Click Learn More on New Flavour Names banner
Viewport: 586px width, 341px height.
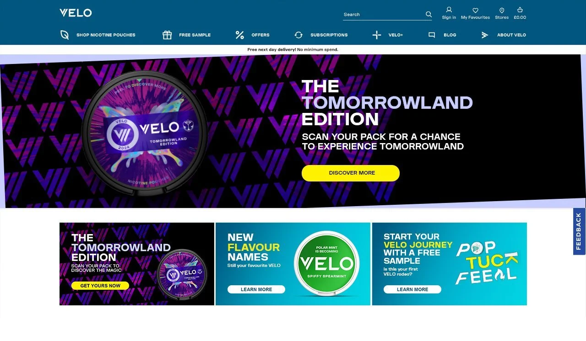click(x=256, y=289)
